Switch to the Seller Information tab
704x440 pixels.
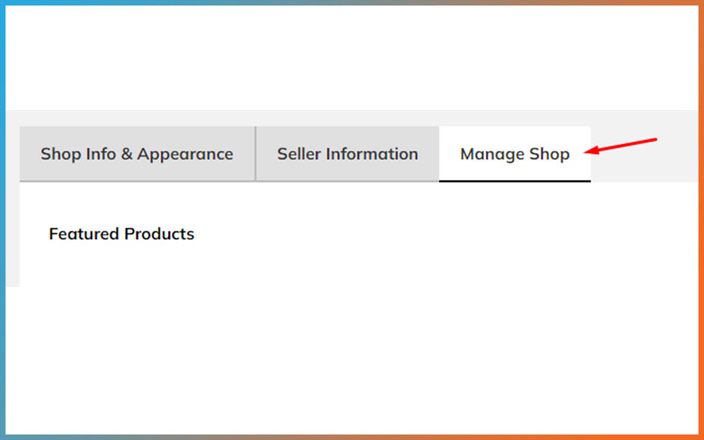[x=348, y=154]
